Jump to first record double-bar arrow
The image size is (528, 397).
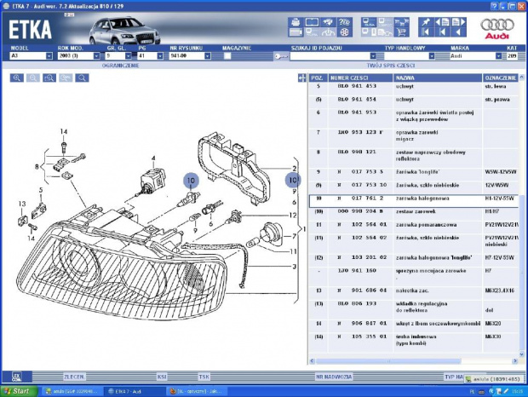pos(426,32)
